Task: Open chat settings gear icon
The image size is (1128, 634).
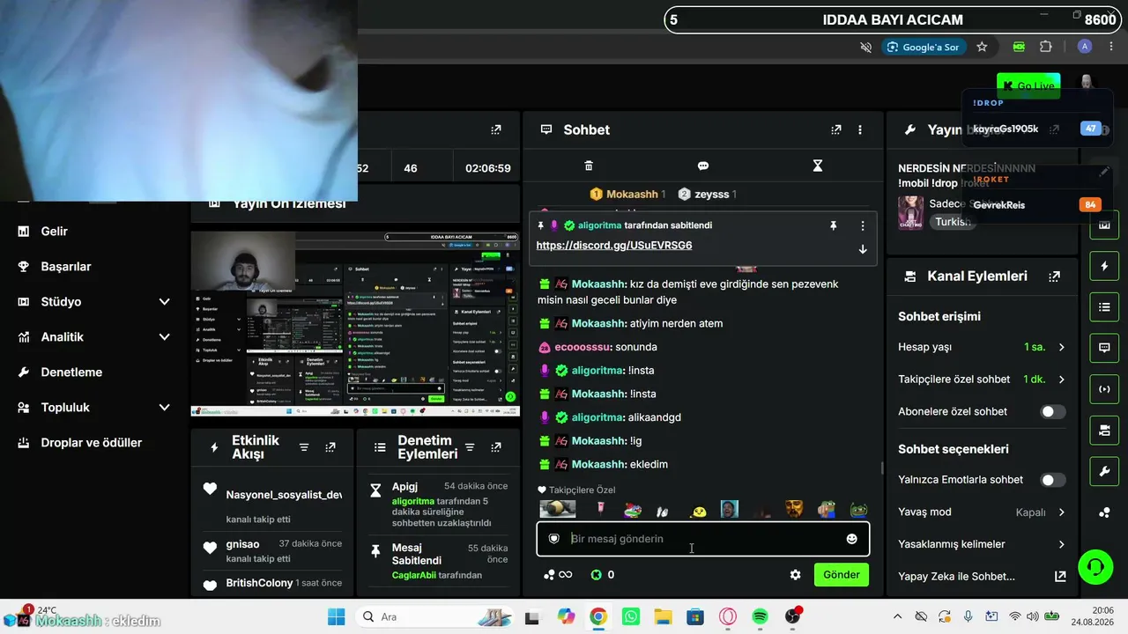Action: click(796, 575)
